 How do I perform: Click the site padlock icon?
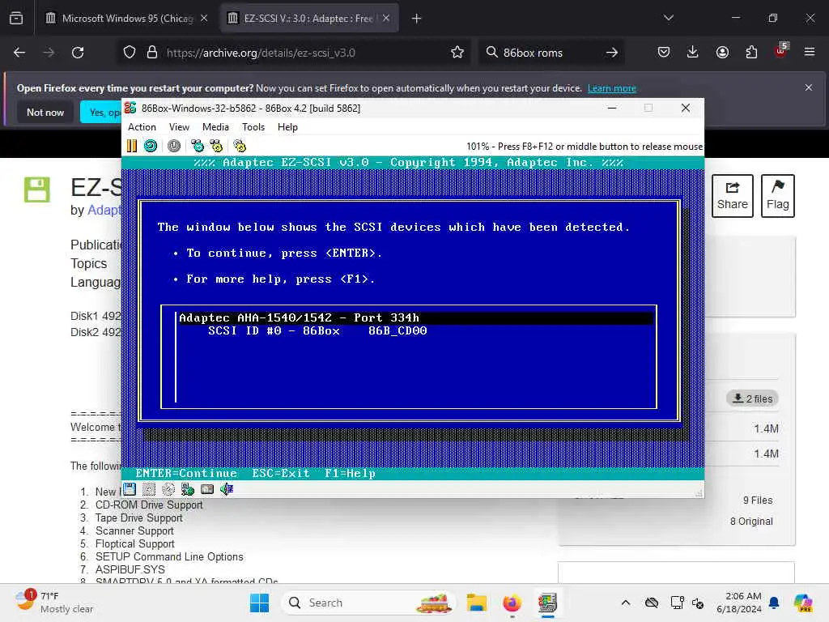tap(152, 53)
